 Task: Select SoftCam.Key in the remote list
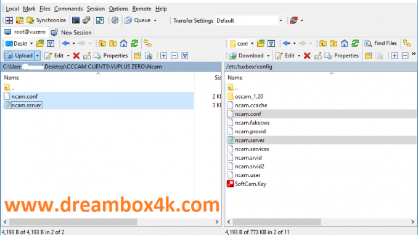click(x=250, y=184)
